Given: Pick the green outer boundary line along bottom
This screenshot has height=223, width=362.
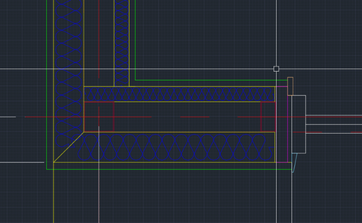Looking at the screenshot, I should pos(169,169).
